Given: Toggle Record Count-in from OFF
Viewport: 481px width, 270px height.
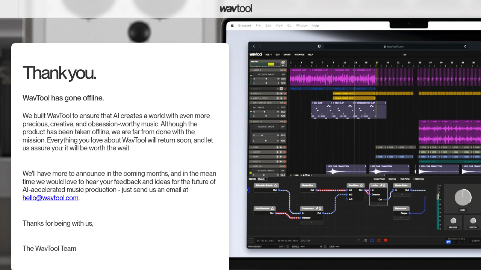Looking at the screenshot, I should 448,242.
